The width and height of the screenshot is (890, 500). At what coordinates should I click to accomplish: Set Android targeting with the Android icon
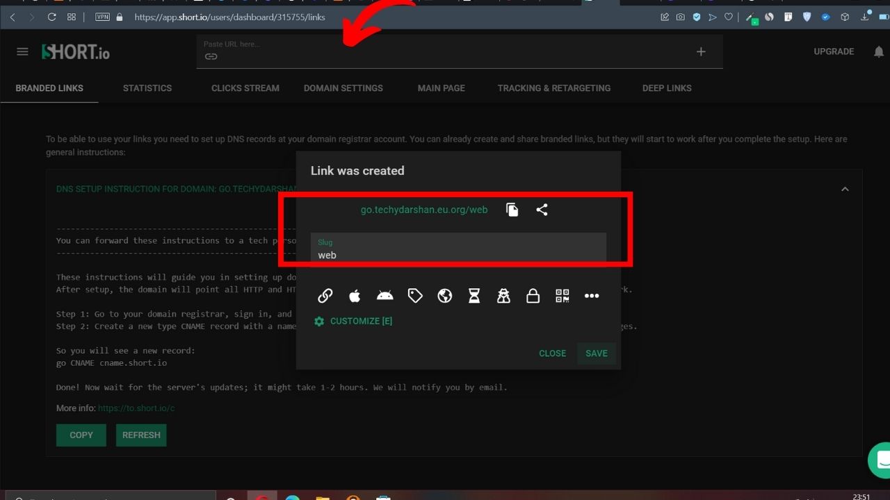[385, 296]
